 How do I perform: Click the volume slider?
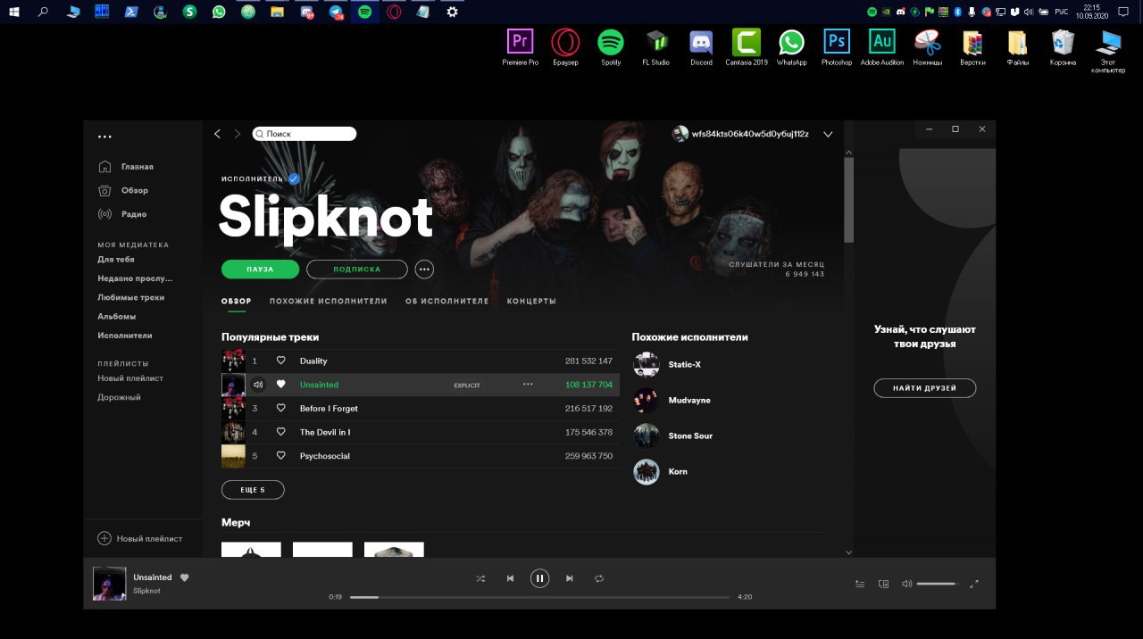(x=938, y=584)
